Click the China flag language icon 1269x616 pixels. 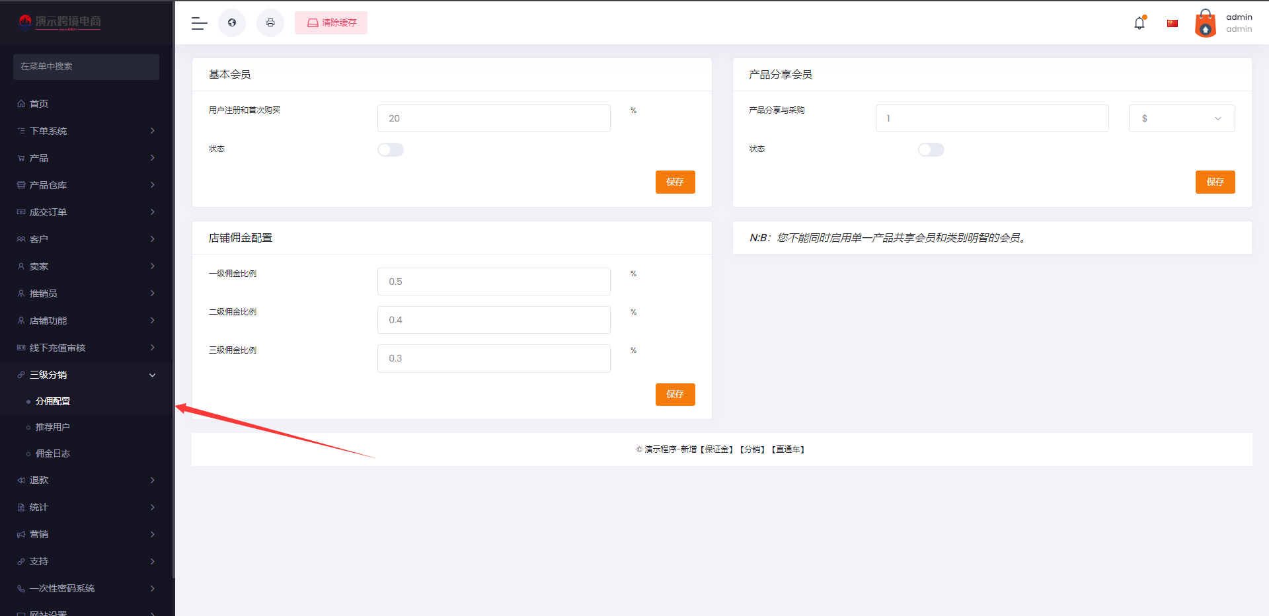1173,23
